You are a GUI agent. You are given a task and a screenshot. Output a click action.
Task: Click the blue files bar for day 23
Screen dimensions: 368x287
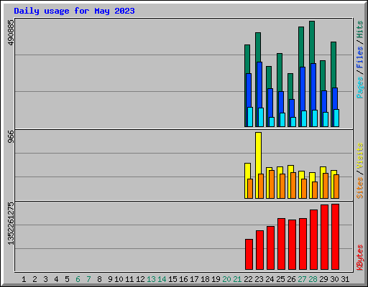(x=259, y=85)
